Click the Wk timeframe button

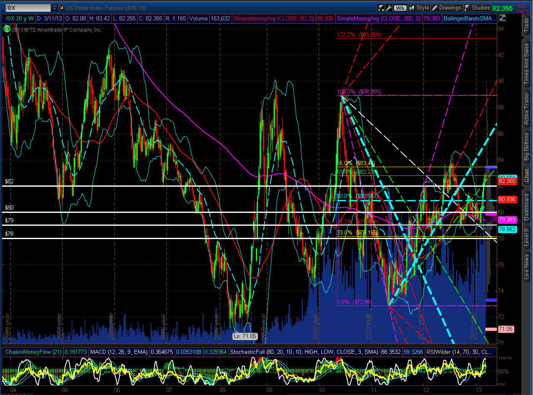pyautogui.click(x=400, y=8)
